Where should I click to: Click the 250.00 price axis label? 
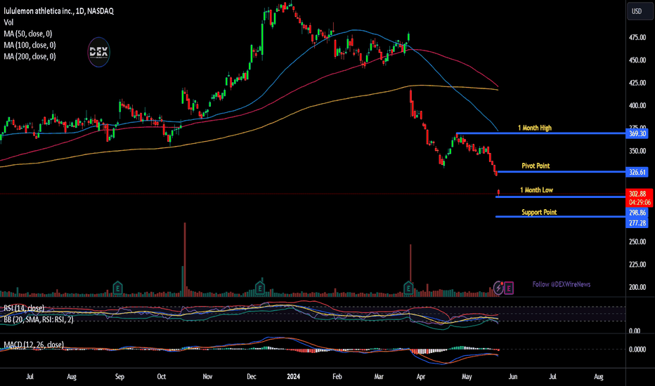pyautogui.click(x=637, y=242)
